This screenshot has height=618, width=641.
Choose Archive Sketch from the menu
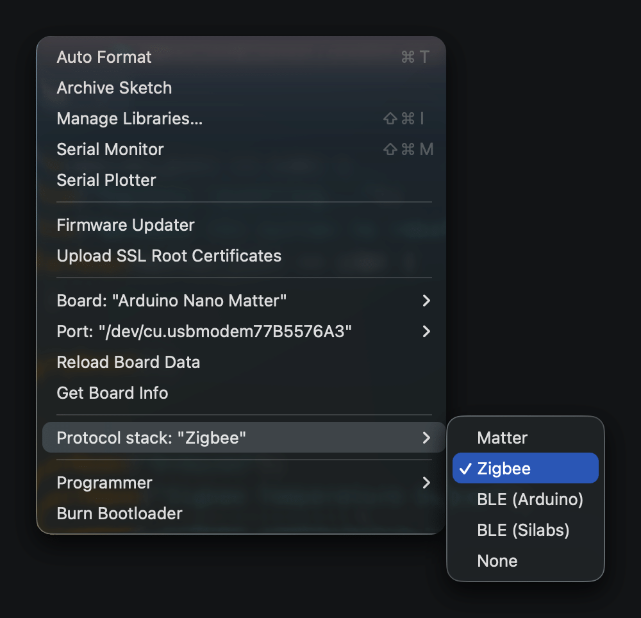coord(244,88)
